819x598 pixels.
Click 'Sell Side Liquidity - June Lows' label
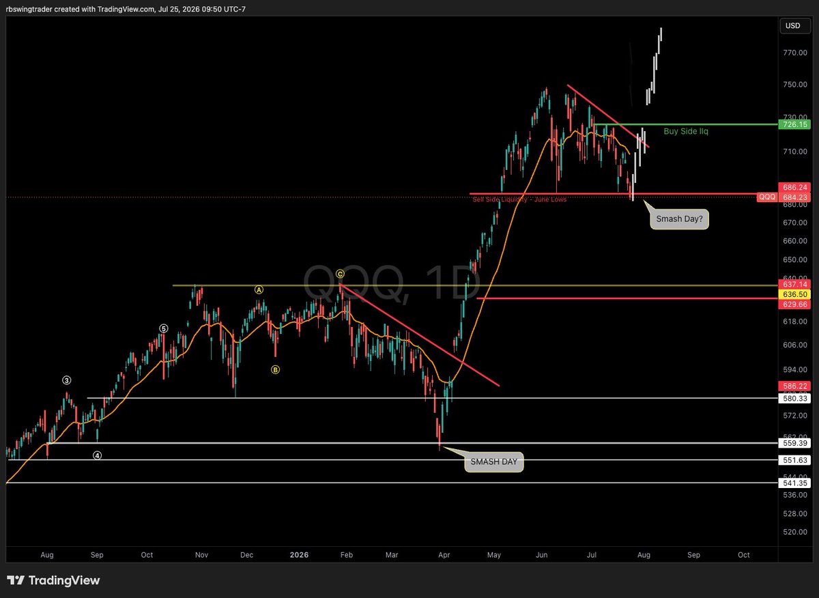(519, 199)
